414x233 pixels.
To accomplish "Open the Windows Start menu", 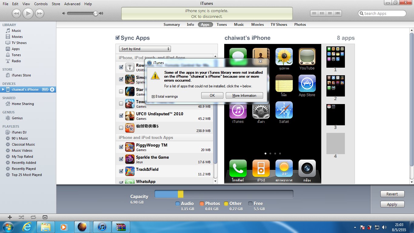I will click(x=8, y=227).
